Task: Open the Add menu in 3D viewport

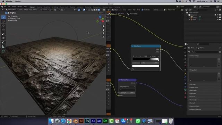Action: click(31, 10)
